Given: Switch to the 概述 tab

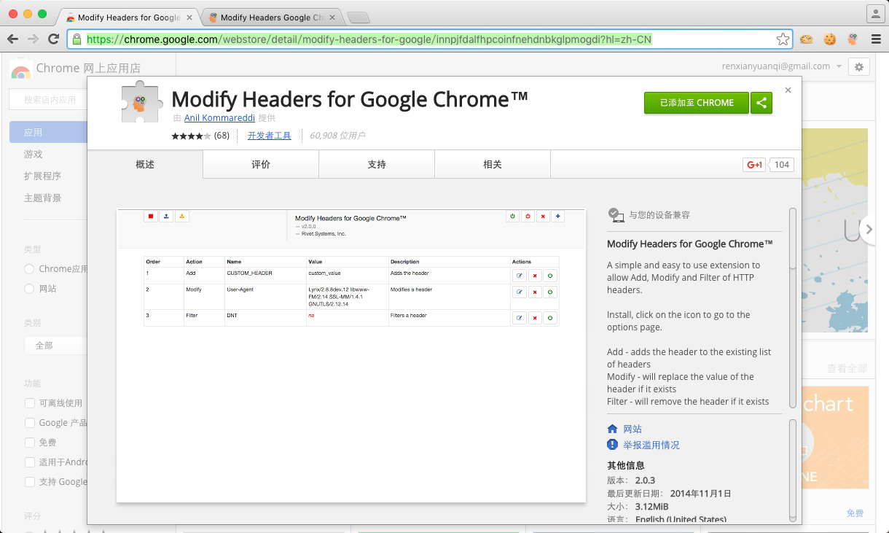Looking at the screenshot, I should (145, 165).
